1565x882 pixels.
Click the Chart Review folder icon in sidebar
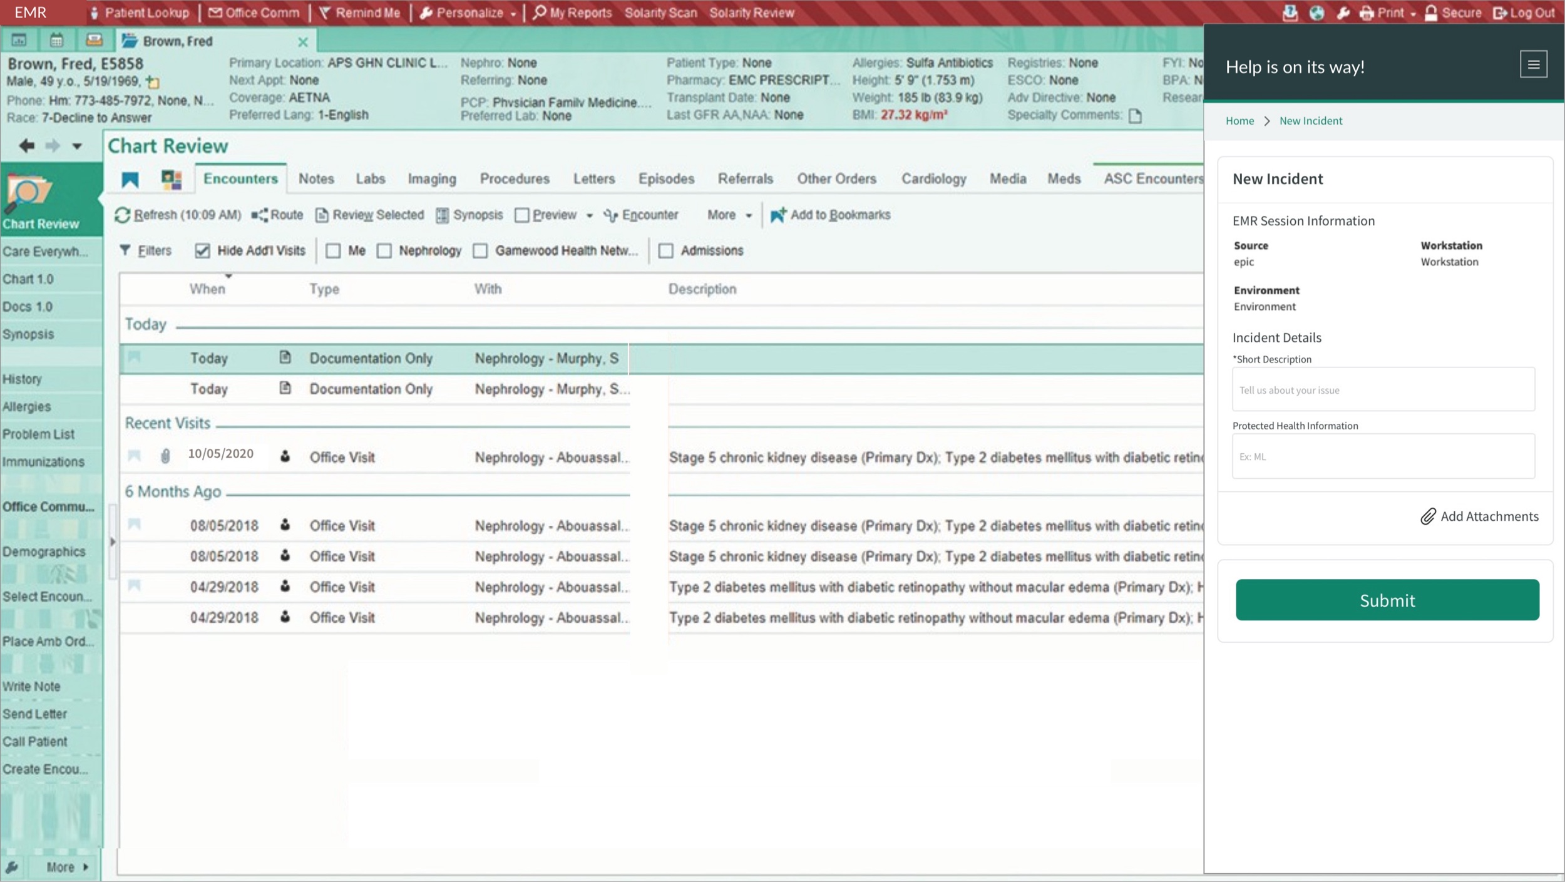pos(26,194)
